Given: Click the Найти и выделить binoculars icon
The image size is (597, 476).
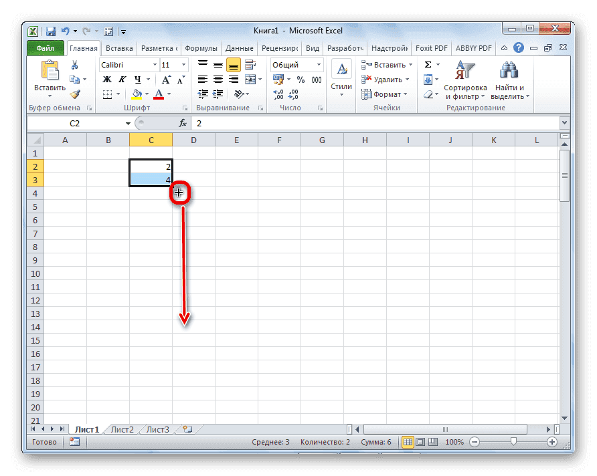Looking at the screenshot, I should (509, 70).
